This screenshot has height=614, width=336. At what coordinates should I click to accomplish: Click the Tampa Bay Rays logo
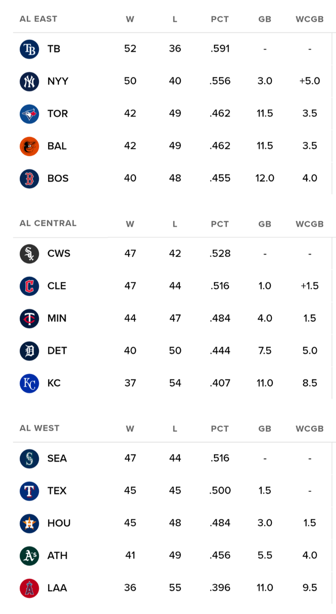[29, 49]
